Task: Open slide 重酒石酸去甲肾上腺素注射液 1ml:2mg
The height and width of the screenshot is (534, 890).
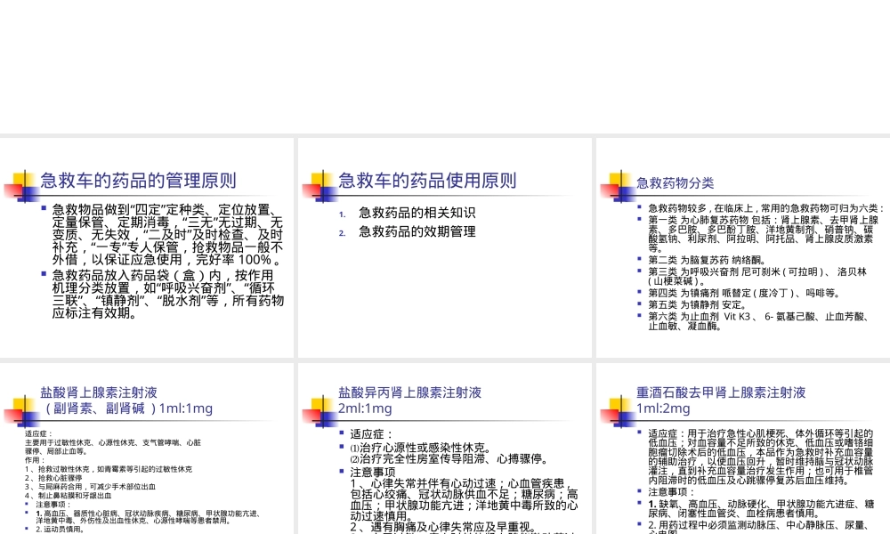Action: click(x=743, y=449)
